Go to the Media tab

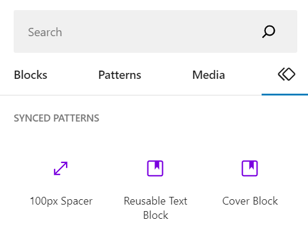(209, 75)
